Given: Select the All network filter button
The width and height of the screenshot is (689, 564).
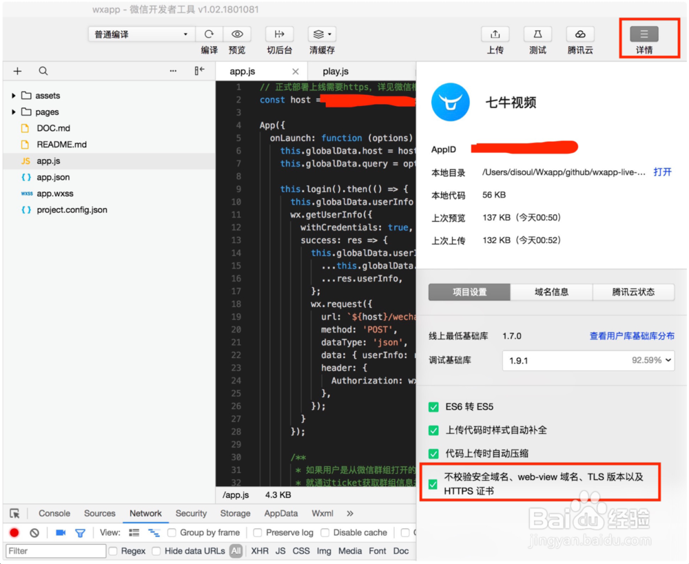Looking at the screenshot, I should 236,551.
